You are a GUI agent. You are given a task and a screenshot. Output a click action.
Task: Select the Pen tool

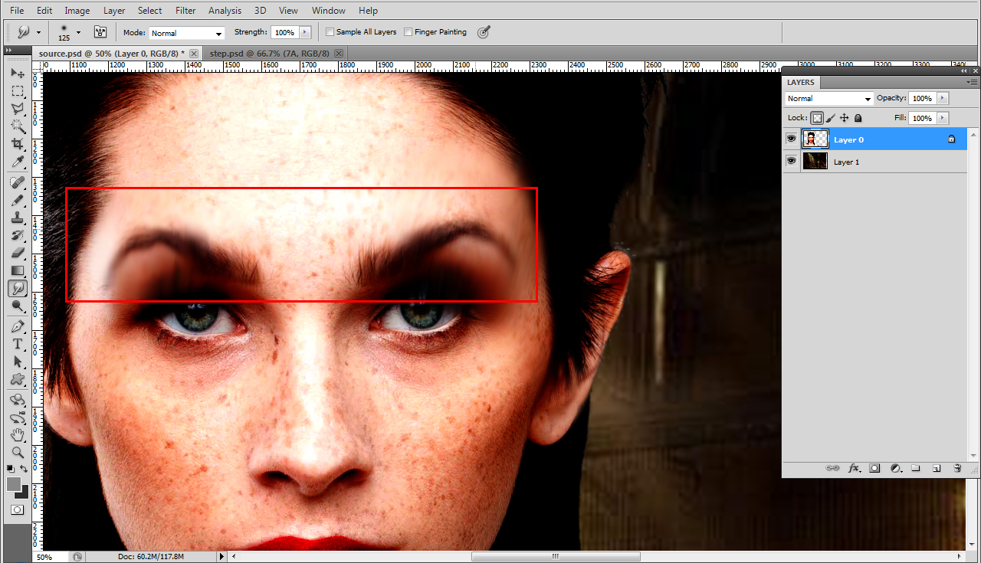17,327
